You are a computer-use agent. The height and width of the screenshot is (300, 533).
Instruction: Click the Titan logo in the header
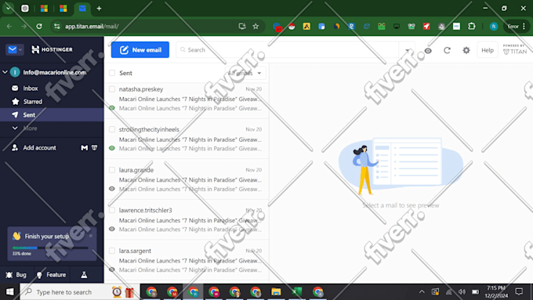[515, 49]
